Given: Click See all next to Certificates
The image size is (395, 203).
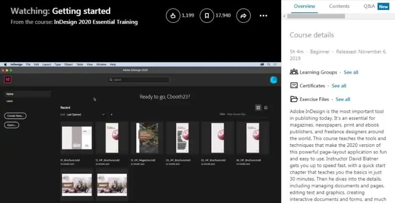Looking at the screenshot, I should [x=339, y=86].
